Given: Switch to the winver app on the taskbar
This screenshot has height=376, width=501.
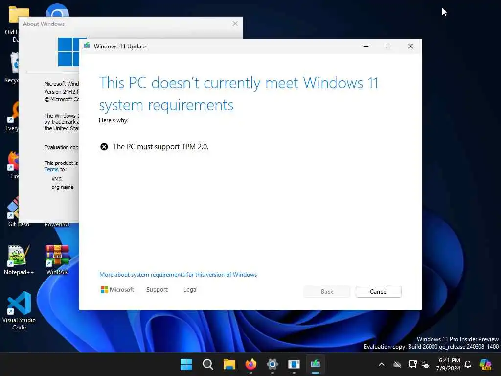Looking at the screenshot, I should 294,364.
